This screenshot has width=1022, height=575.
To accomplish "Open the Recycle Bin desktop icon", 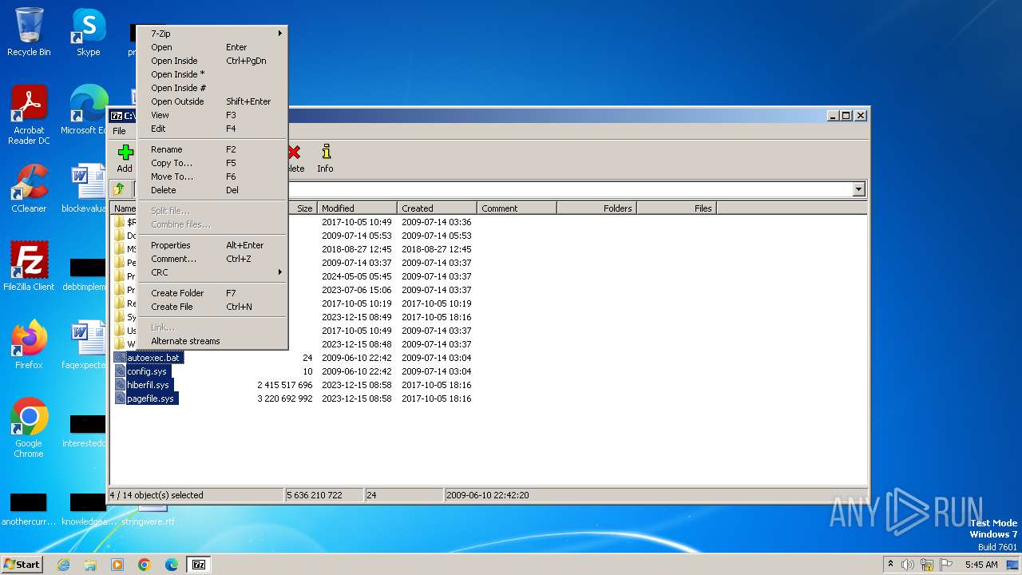I will (29, 32).
